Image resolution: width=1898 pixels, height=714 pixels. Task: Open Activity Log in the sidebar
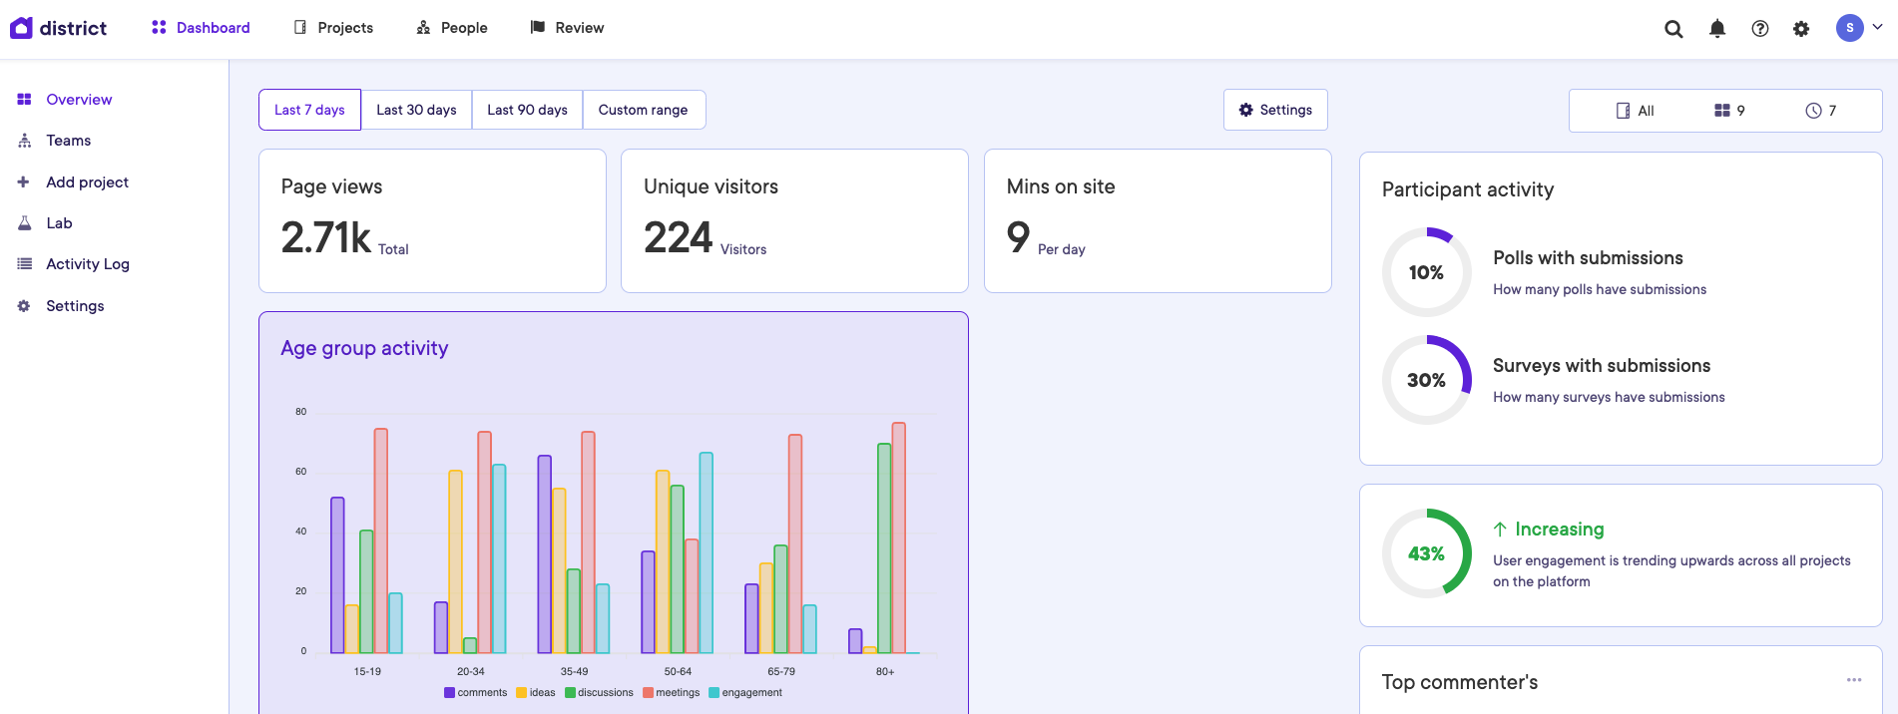click(x=88, y=264)
